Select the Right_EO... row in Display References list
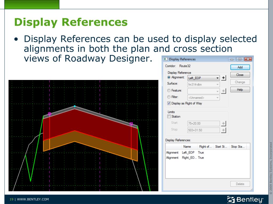273x204 pixels. [x=208, y=158]
